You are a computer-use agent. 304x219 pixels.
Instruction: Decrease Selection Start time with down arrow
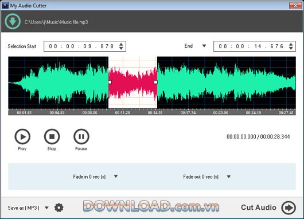pyautogui.click(x=121, y=48)
